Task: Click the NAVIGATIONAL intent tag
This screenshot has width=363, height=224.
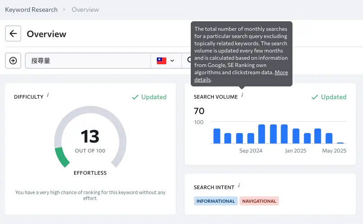Action: (x=259, y=201)
